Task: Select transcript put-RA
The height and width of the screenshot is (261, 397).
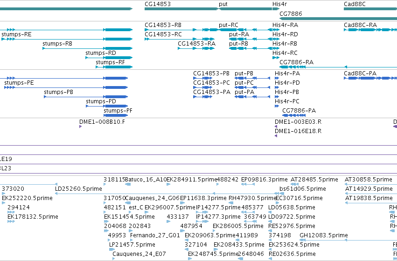Action: [x=251, y=39]
